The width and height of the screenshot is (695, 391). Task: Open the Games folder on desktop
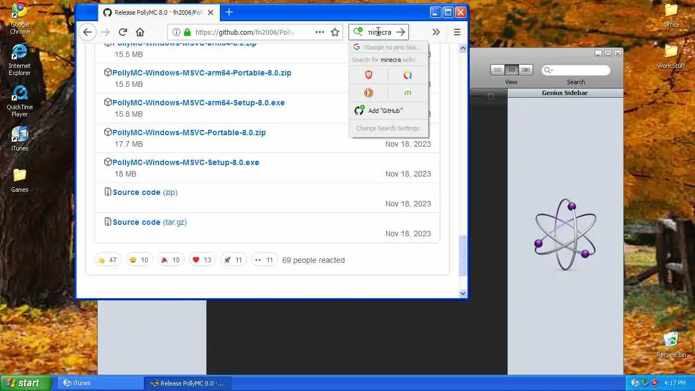tap(20, 180)
